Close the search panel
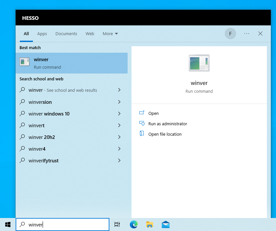The width and height of the screenshot is (276, 231). coord(260,34)
